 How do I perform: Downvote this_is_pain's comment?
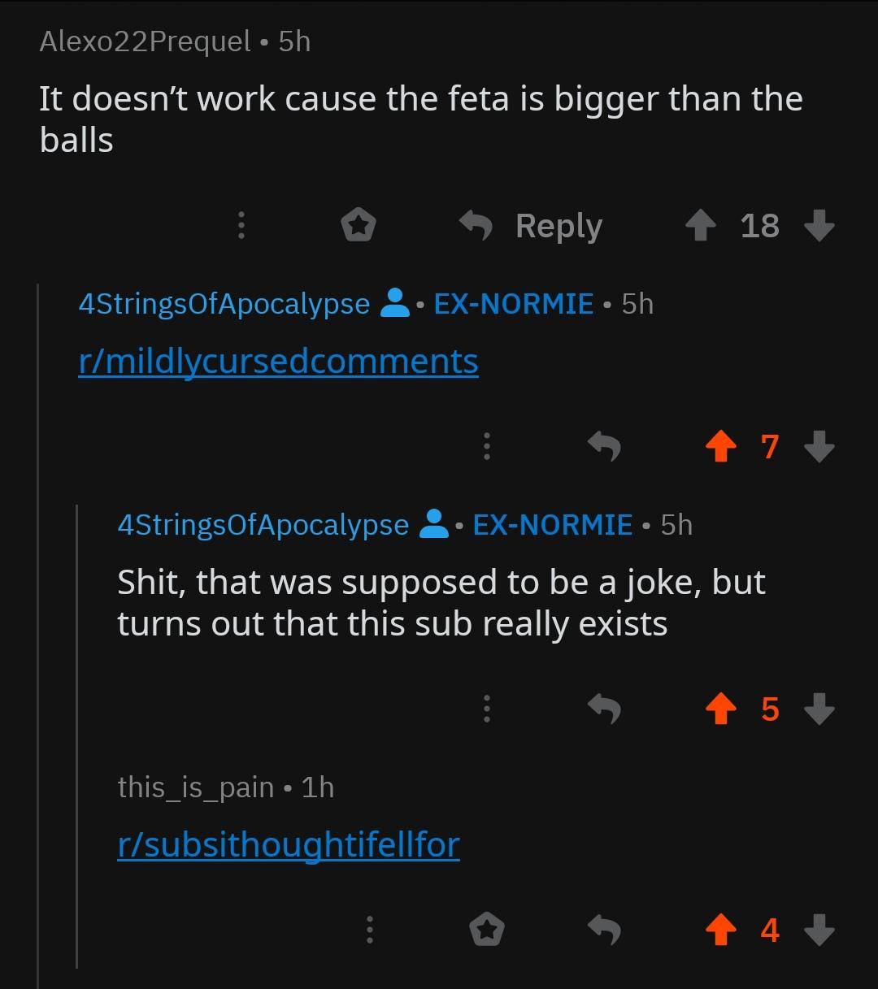point(819,930)
